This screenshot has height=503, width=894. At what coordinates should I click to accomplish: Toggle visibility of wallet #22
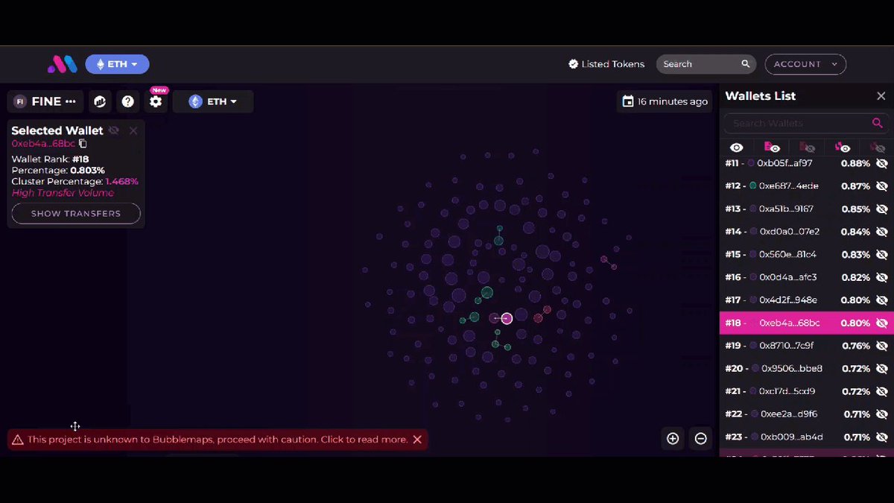point(882,414)
